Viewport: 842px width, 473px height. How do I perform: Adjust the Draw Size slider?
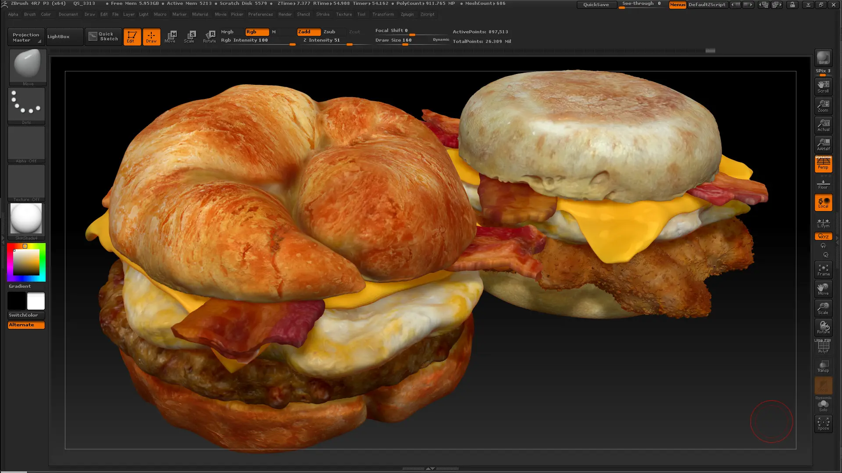click(x=403, y=41)
